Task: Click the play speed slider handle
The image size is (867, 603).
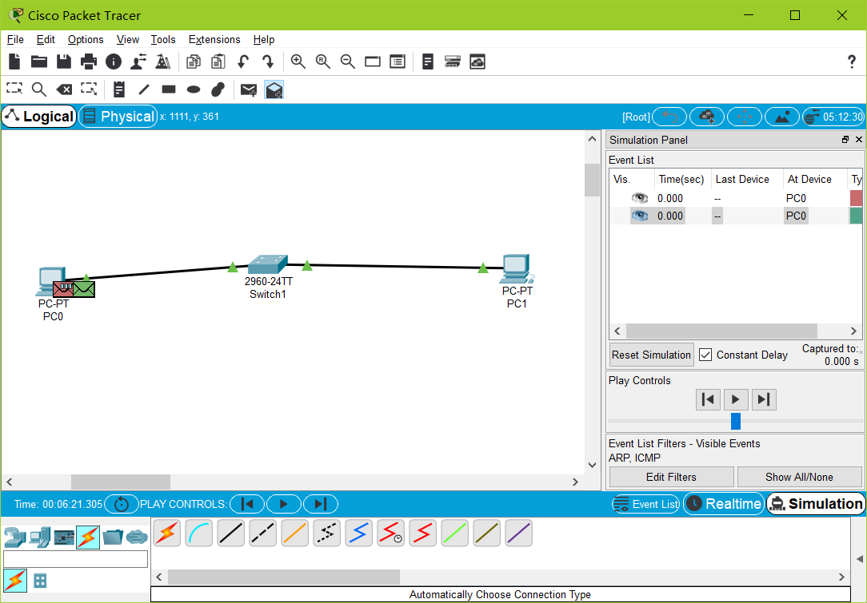Action: [735, 421]
